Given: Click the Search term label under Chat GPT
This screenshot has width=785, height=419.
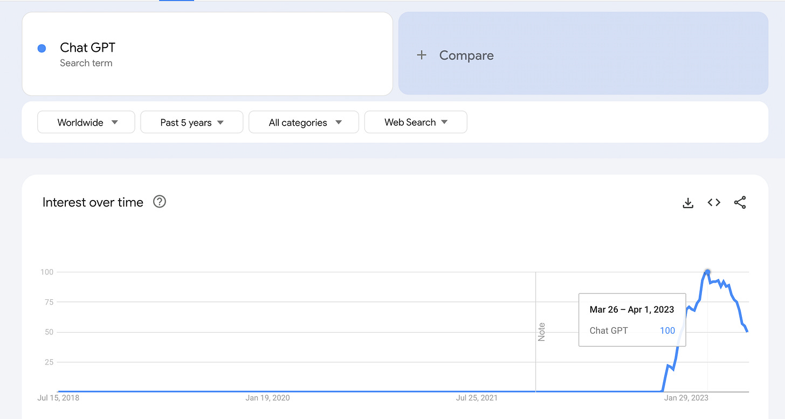Looking at the screenshot, I should (86, 63).
